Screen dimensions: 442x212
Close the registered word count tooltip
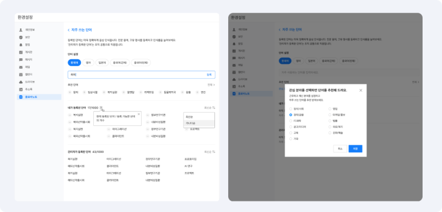[139, 114]
